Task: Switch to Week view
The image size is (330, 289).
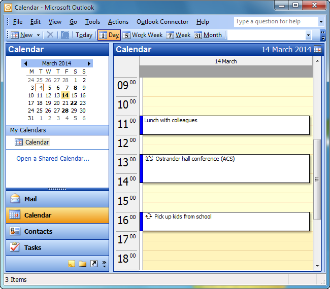Action: (x=179, y=35)
